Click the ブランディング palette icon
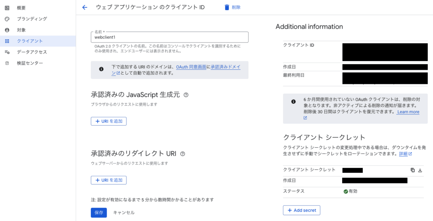The width and height of the screenshot is (433, 221). point(7,19)
